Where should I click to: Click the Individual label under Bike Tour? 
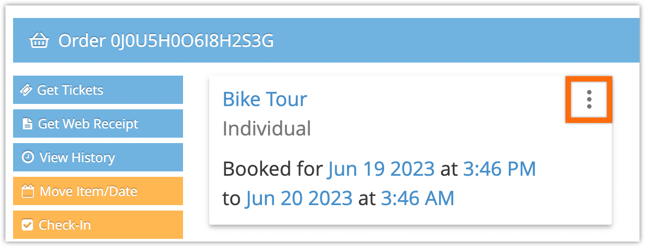tap(266, 128)
